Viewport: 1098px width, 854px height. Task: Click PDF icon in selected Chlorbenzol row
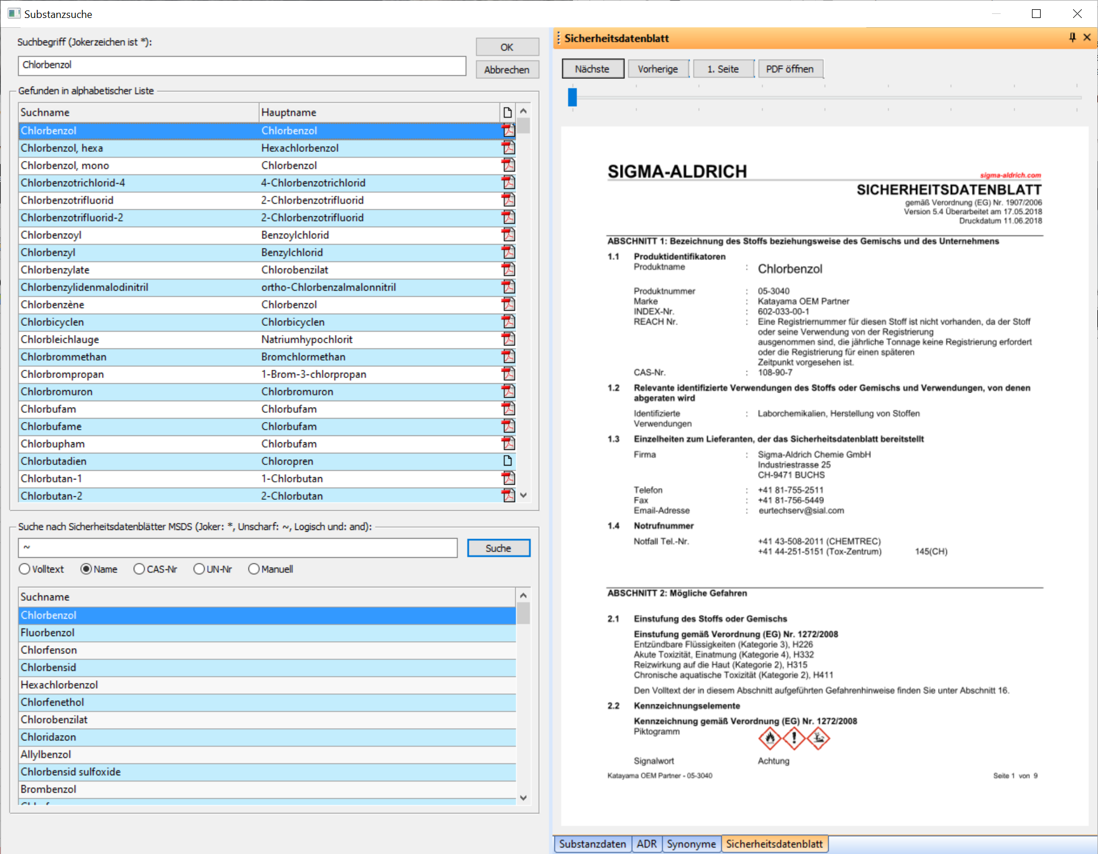tap(508, 130)
